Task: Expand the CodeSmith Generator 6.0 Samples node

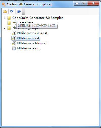Action: point(5,18)
